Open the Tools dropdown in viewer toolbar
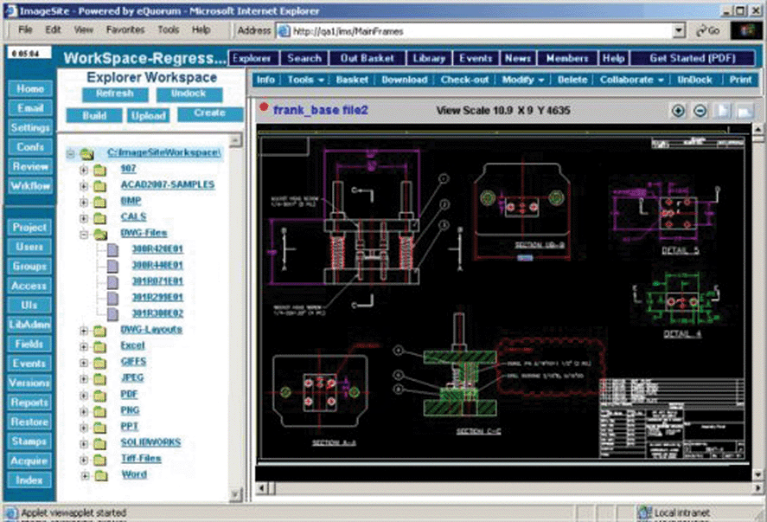767x522 pixels. click(x=304, y=80)
